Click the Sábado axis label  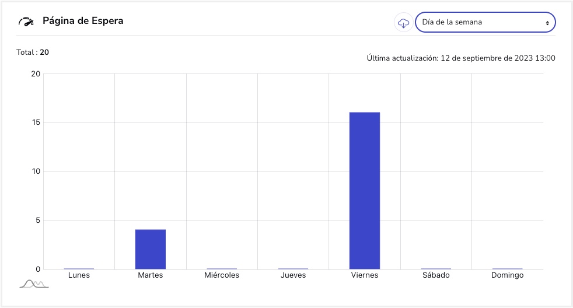pyautogui.click(x=436, y=275)
